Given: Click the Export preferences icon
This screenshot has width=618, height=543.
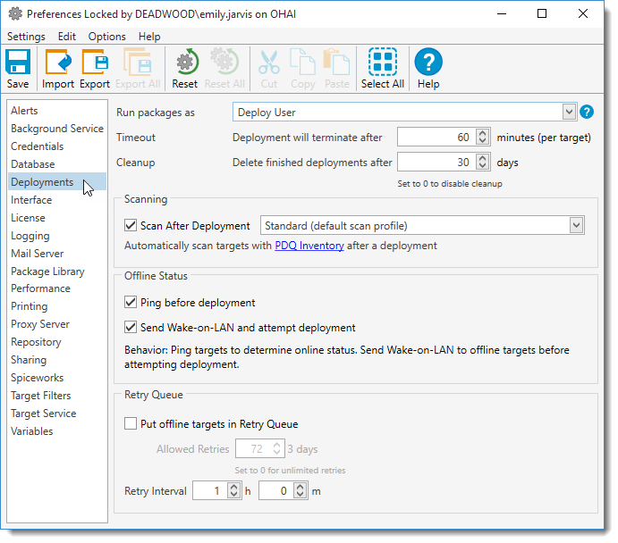Looking at the screenshot, I should click(94, 63).
